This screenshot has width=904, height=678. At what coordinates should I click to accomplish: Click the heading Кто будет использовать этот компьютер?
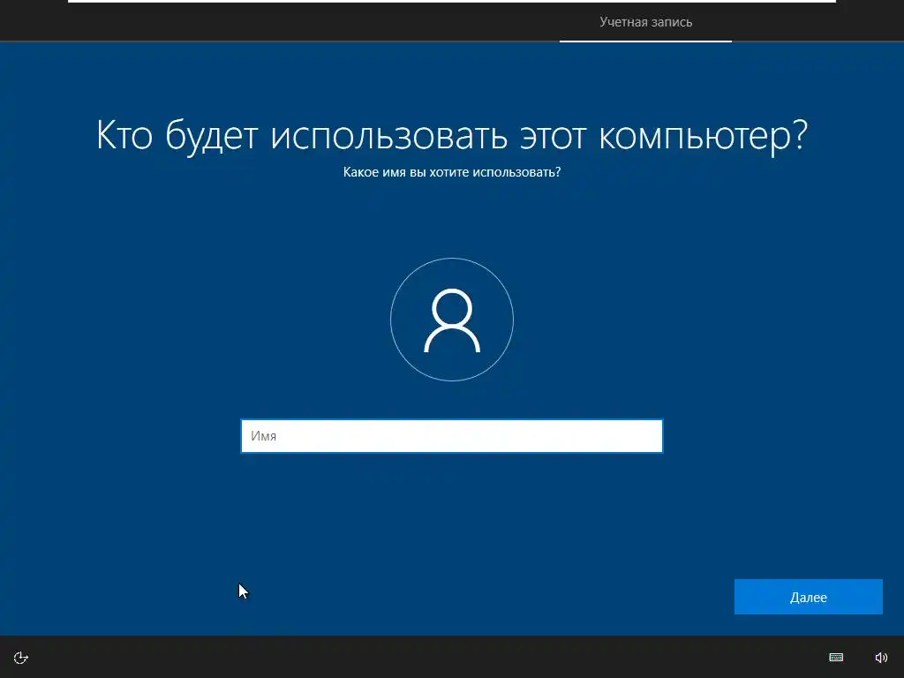pyautogui.click(x=452, y=135)
